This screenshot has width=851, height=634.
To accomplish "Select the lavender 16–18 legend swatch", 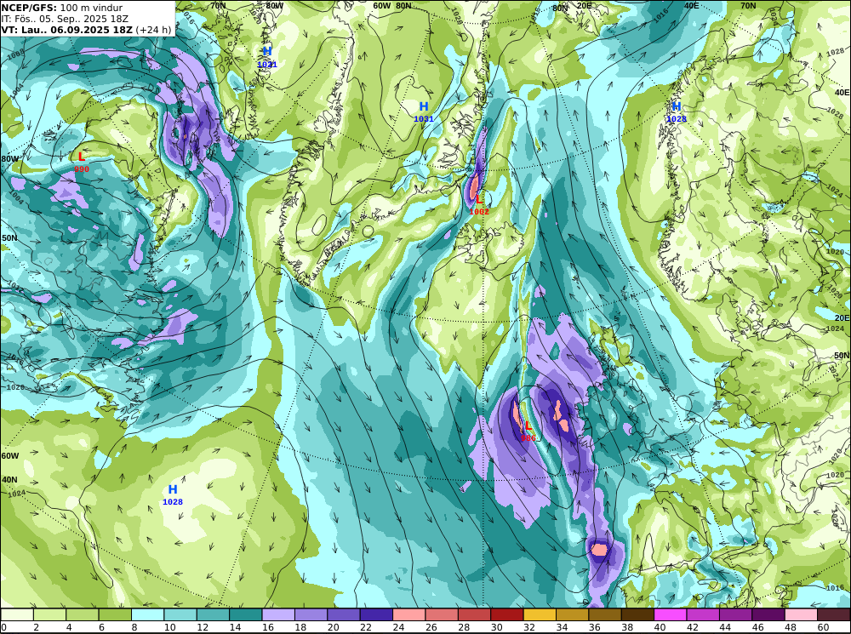I will (278, 614).
